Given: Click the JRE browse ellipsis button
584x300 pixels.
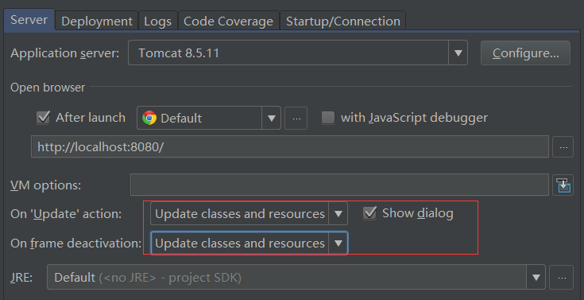Looking at the screenshot, I should 561,277.
